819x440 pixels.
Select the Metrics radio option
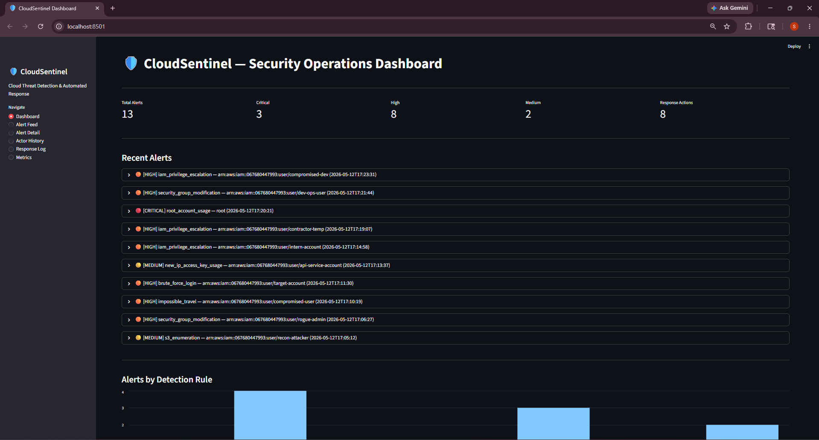point(20,157)
